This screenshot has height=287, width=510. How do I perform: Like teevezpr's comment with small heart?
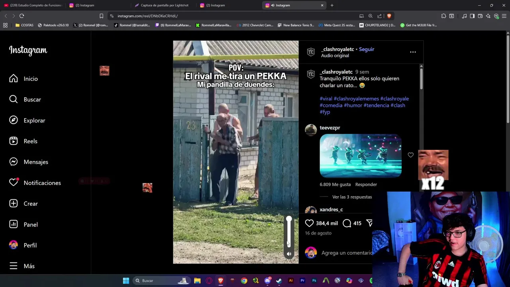click(410, 155)
